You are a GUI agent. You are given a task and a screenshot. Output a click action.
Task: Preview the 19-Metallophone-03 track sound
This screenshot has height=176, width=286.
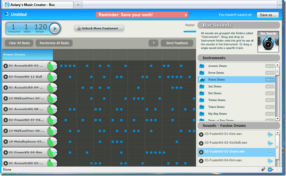tap(6, 142)
